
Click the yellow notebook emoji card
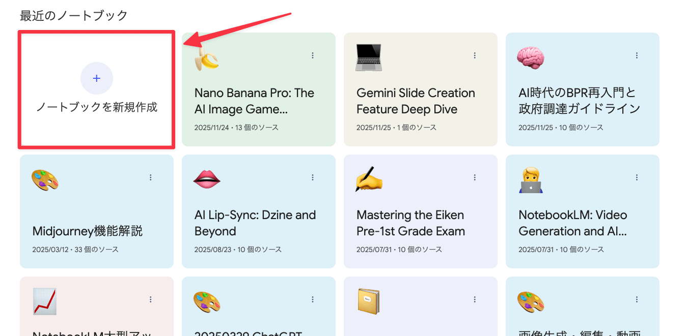coord(369,301)
